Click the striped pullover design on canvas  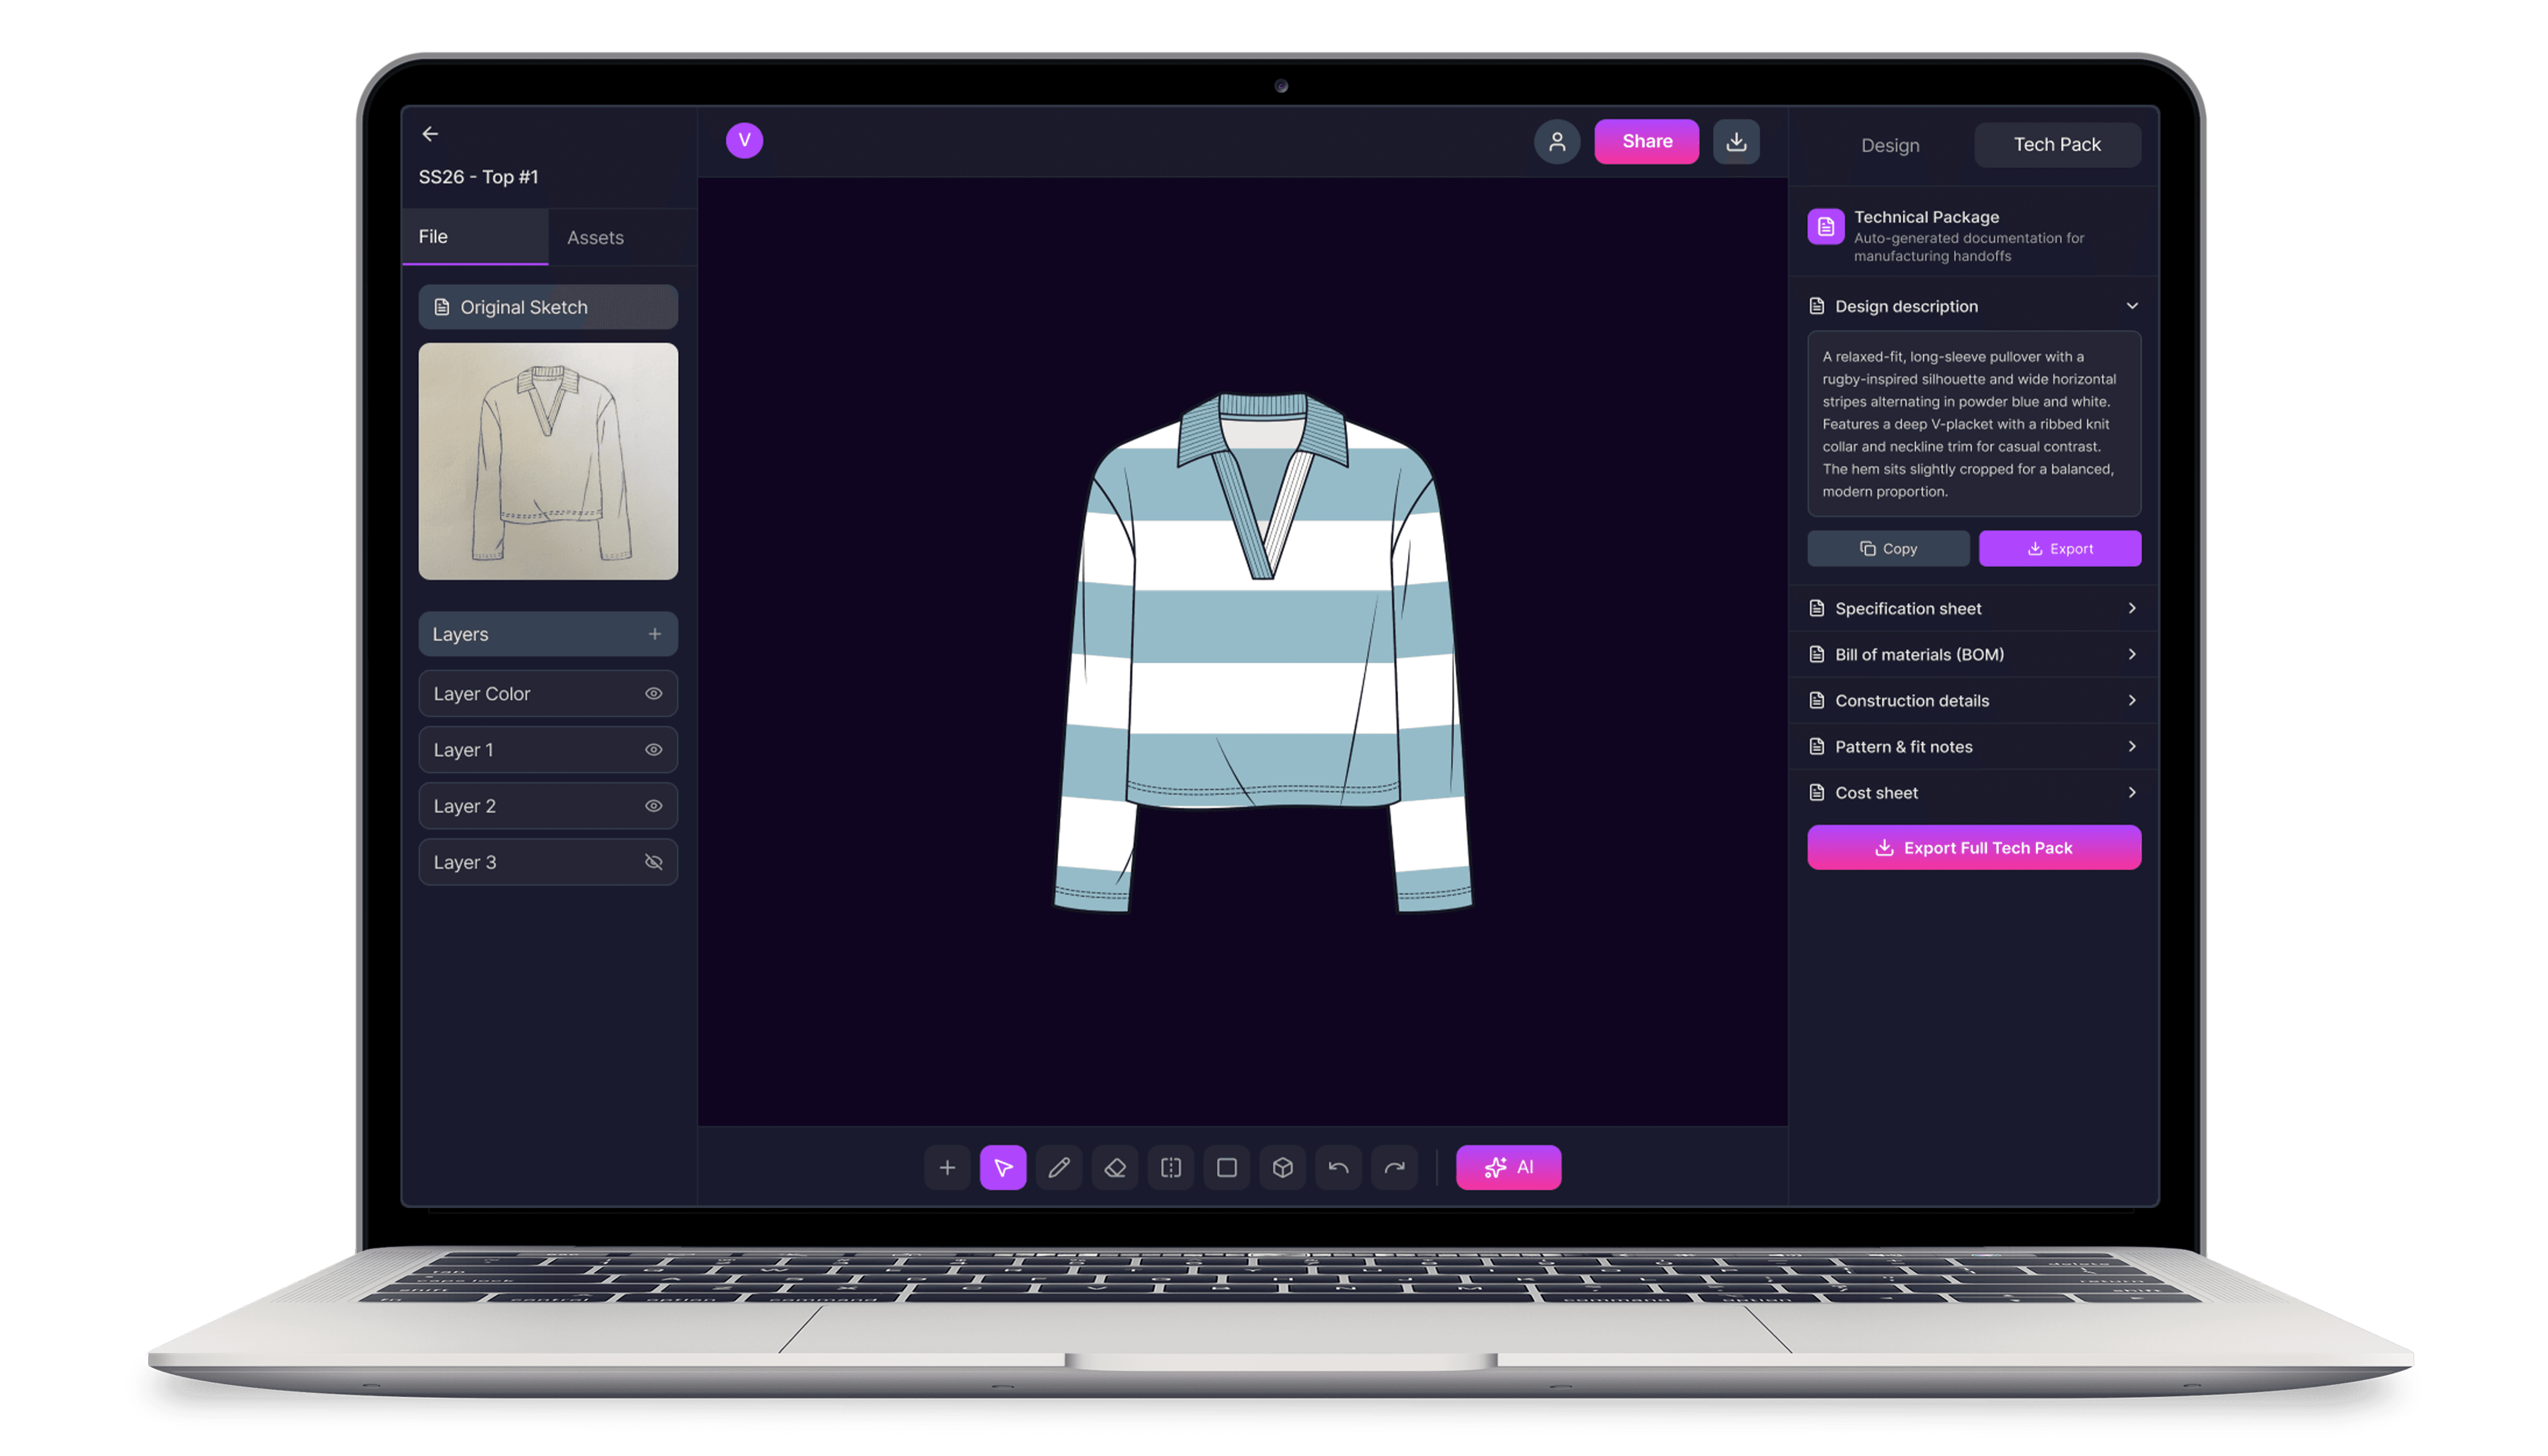pyautogui.click(x=1263, y=652)
